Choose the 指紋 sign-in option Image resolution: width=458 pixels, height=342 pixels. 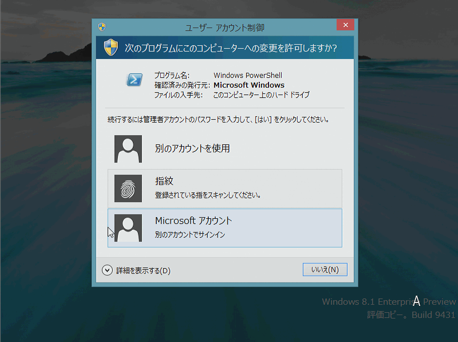(x=225, y=188)
